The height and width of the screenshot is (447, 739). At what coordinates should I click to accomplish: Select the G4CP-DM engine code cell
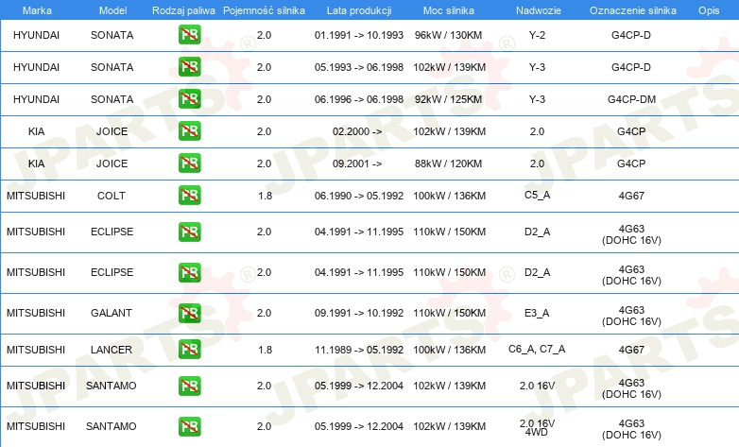(631, 99)
